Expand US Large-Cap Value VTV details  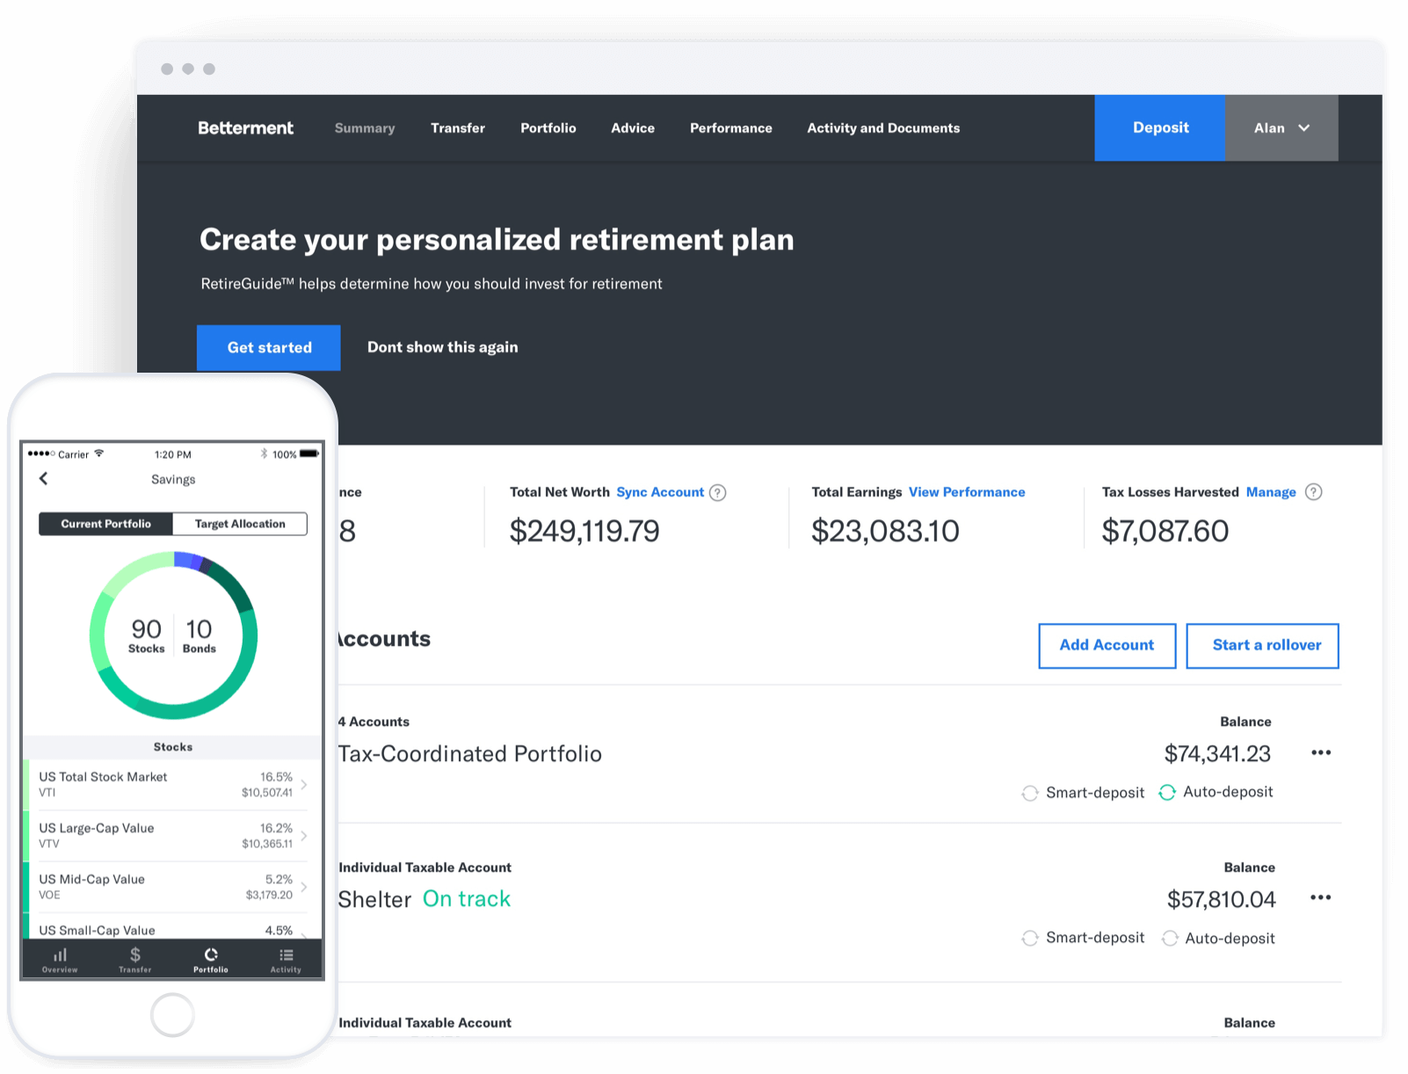point(303,836)
